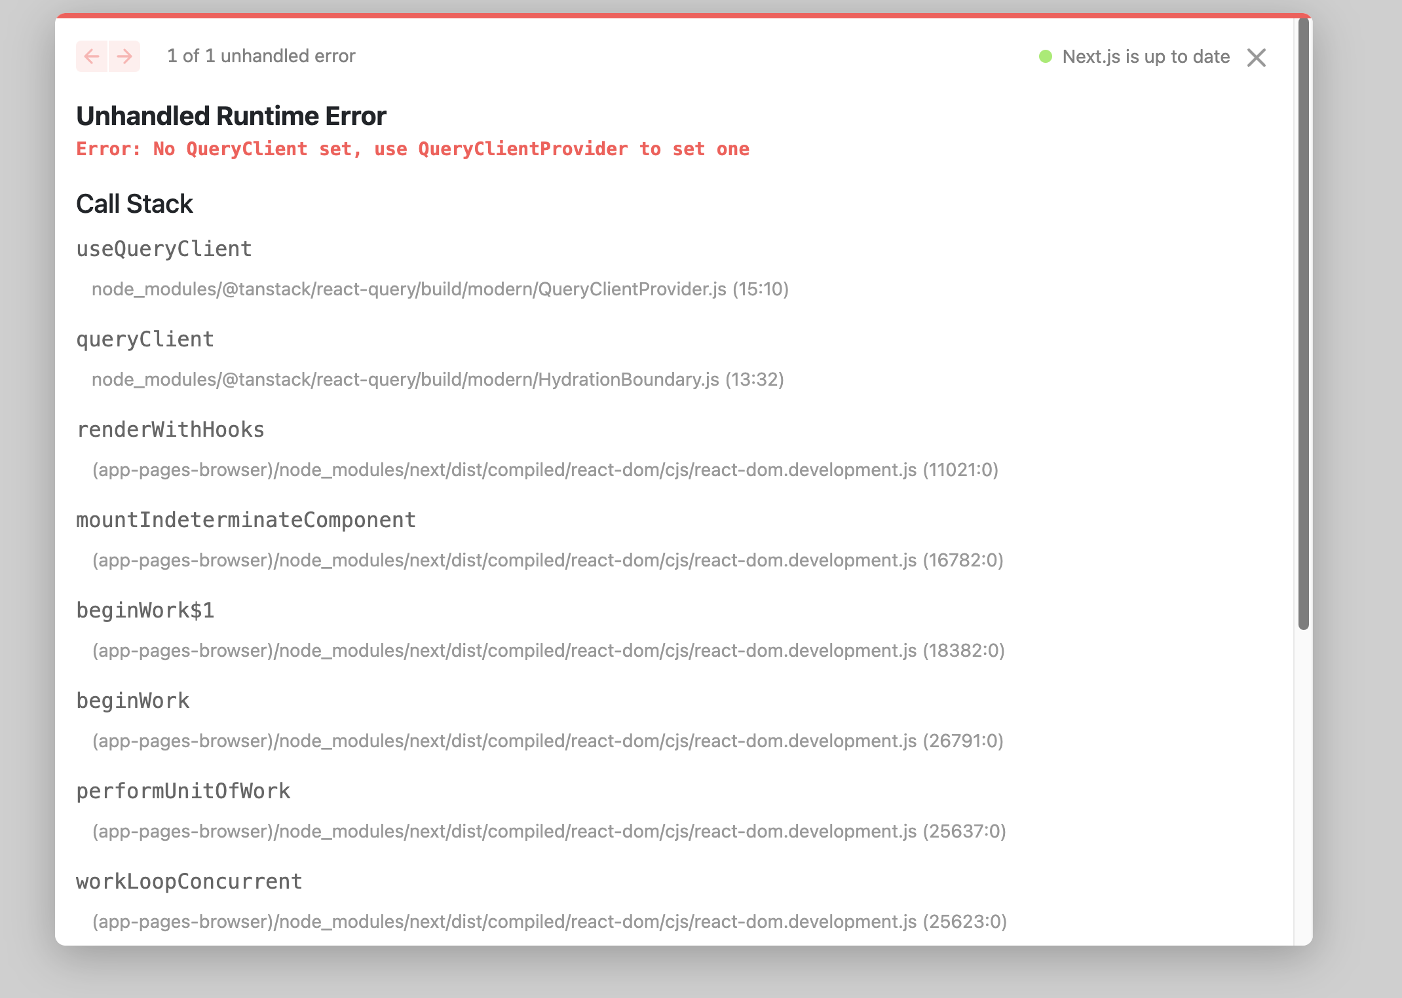Open react-dom.development.js (25637:0) path
This screenshot has width=1402, height=998.
[x=549, y=832]
